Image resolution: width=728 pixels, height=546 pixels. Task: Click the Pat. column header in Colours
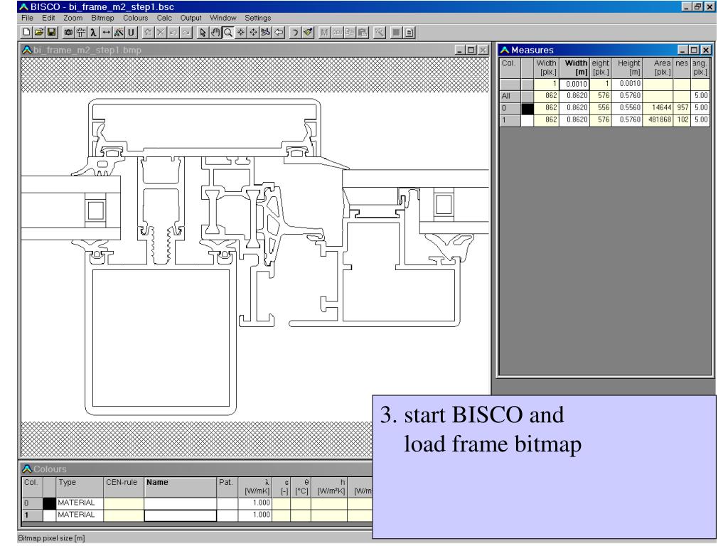(227, 487)
